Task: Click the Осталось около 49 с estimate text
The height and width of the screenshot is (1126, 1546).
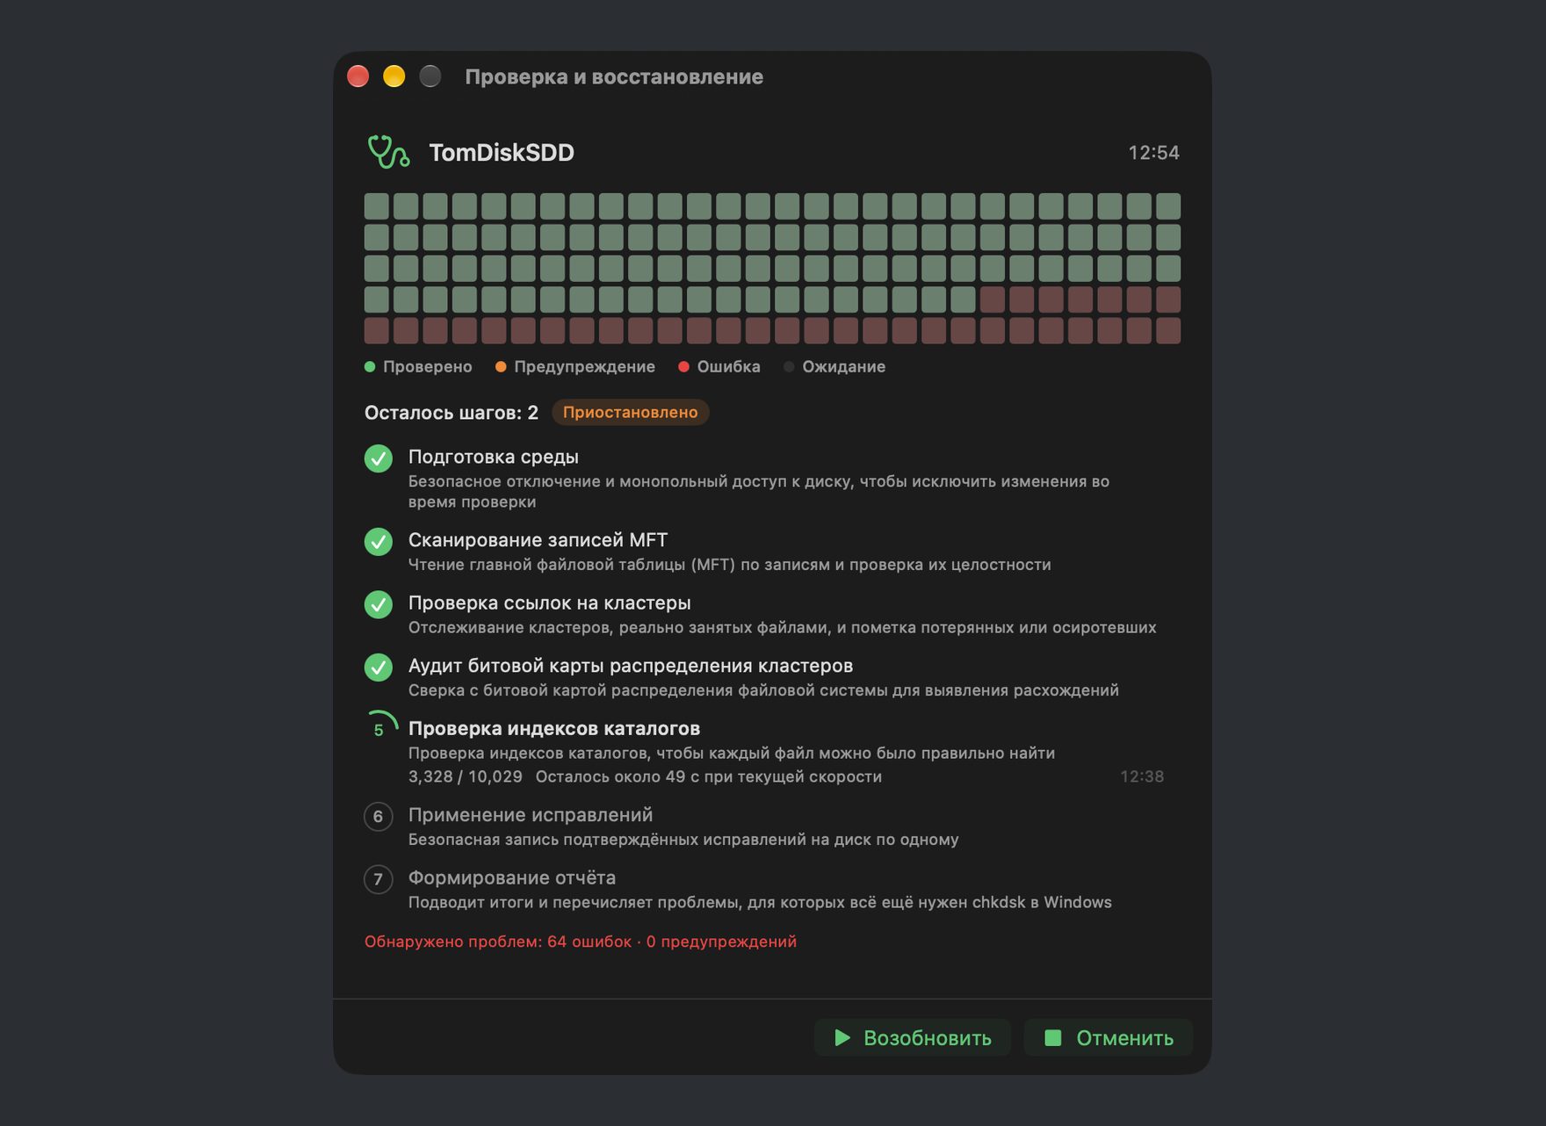Action: (x=709, y=776)
